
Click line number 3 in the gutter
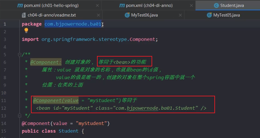5,39
